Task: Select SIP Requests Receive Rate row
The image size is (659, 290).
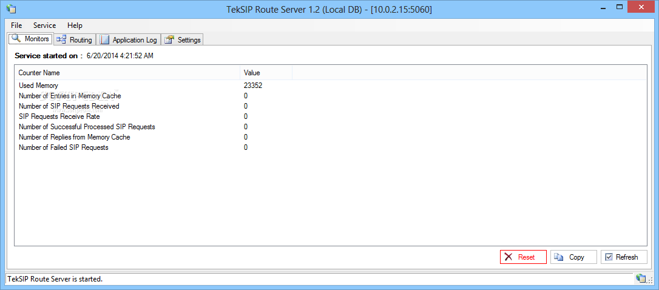Action: tap(330, 116)
